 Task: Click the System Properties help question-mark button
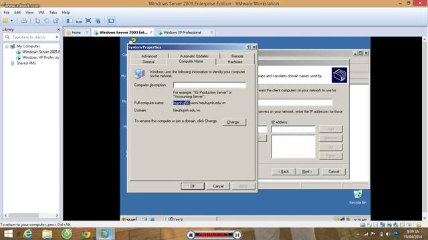[249, 47]
